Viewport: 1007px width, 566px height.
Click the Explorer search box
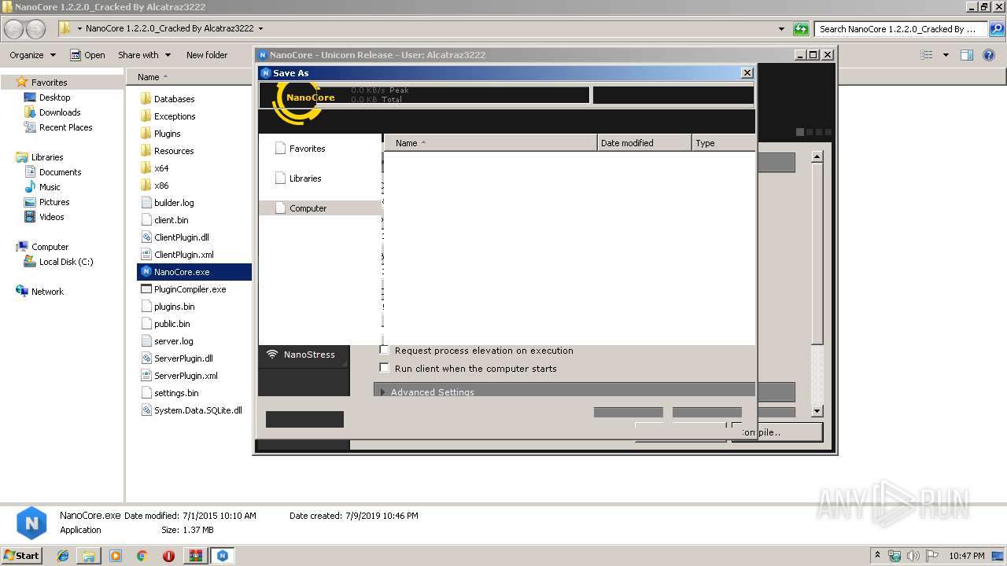[902, 29]
